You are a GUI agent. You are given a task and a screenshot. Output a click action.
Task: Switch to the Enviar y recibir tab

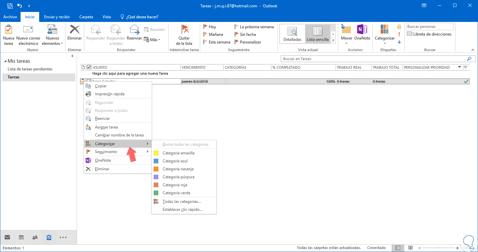pos(57,17)
